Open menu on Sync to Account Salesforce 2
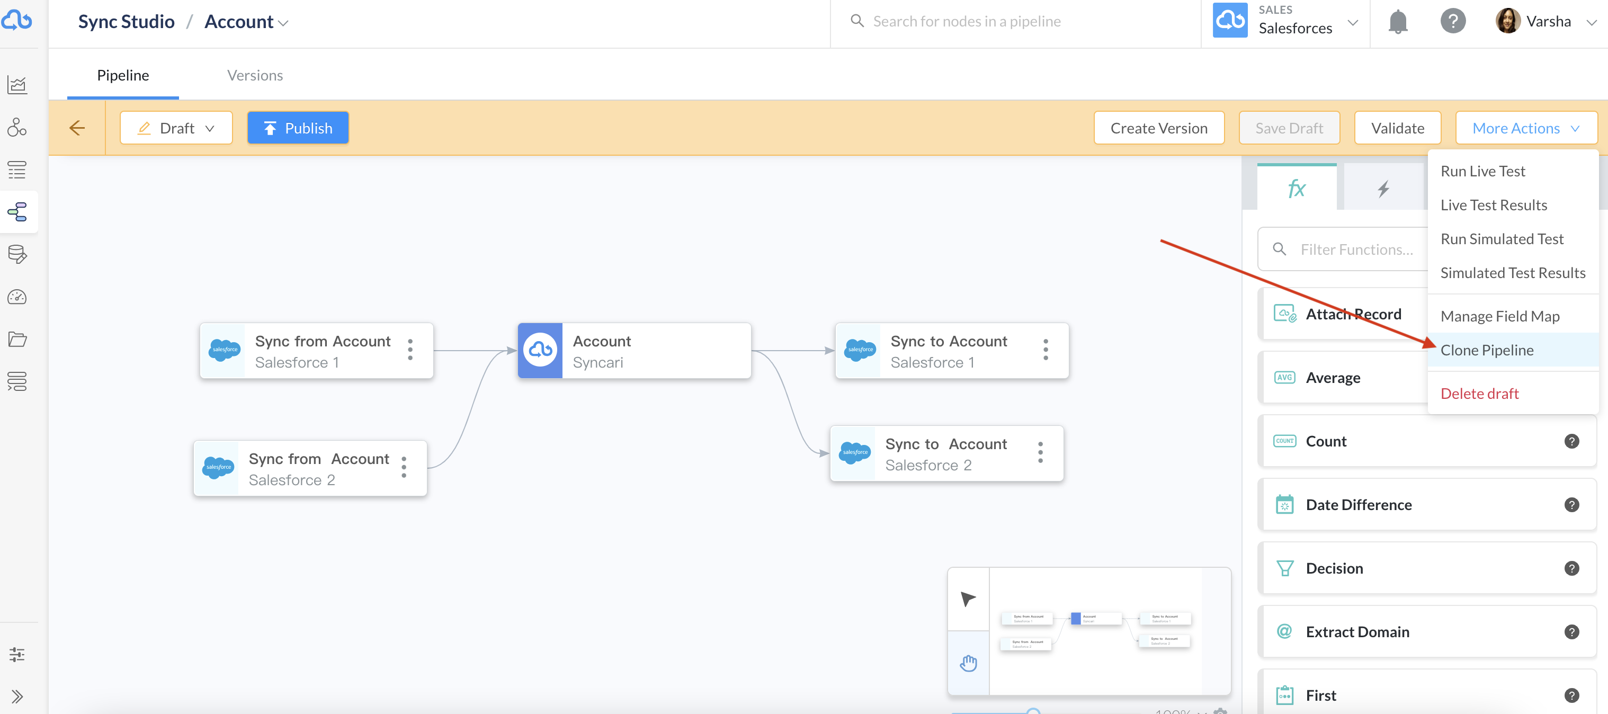 [x=1040, y=452]
